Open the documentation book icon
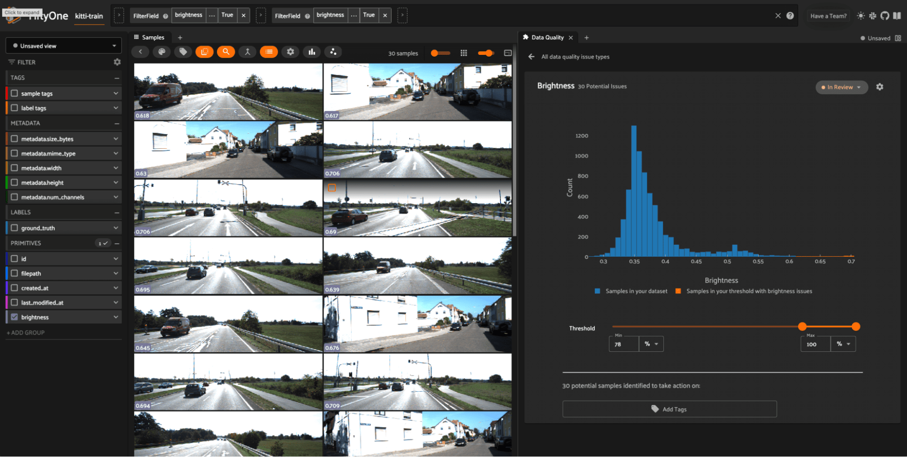The image size is (907, 457). tap(897, 16)
